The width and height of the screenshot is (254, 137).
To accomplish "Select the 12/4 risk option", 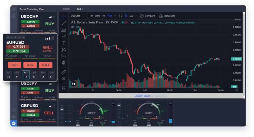I will coord(51,75).
